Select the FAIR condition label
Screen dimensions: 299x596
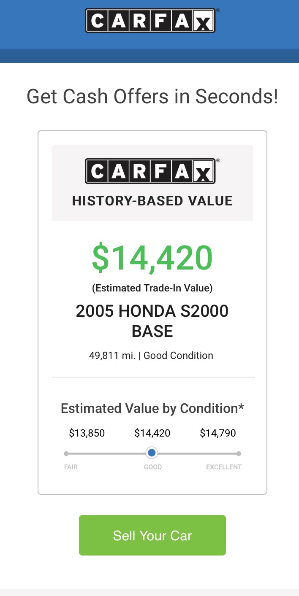tap(71, 467)
